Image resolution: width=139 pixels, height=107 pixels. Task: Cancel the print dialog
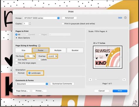(101, 91)
